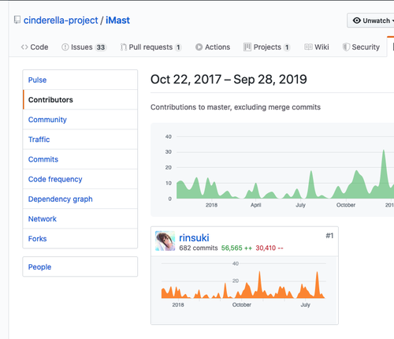Select Contributors in the sidebar
Viewport: 394px width, 339px height.
80,99
